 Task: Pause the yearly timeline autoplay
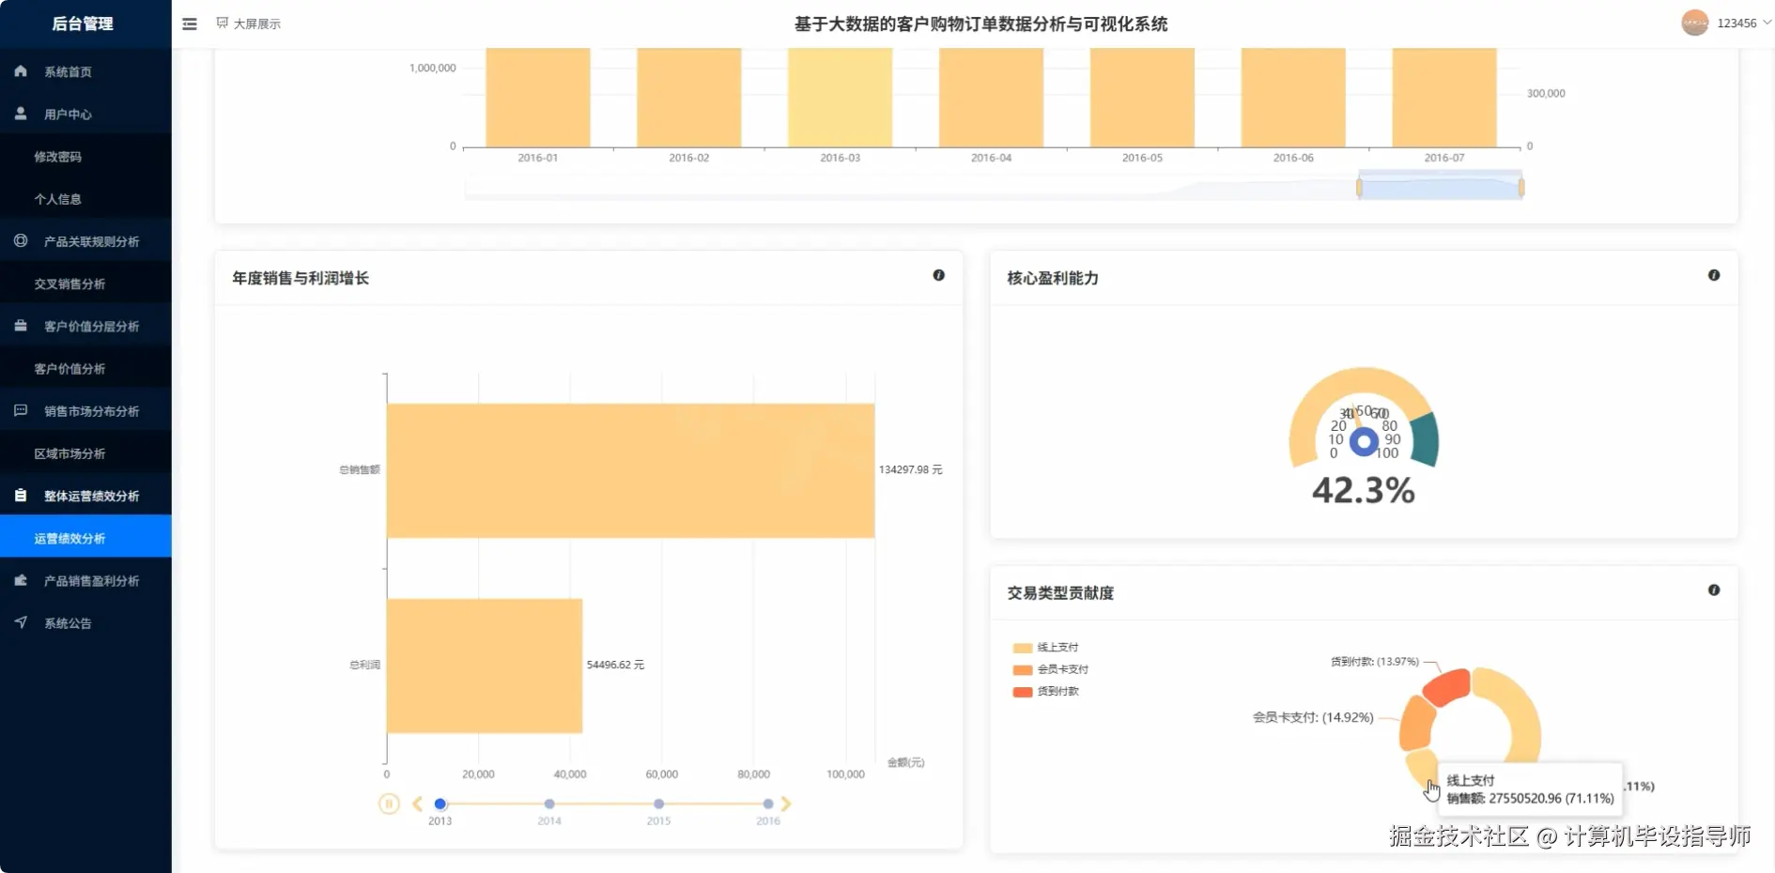pos(389,804)
